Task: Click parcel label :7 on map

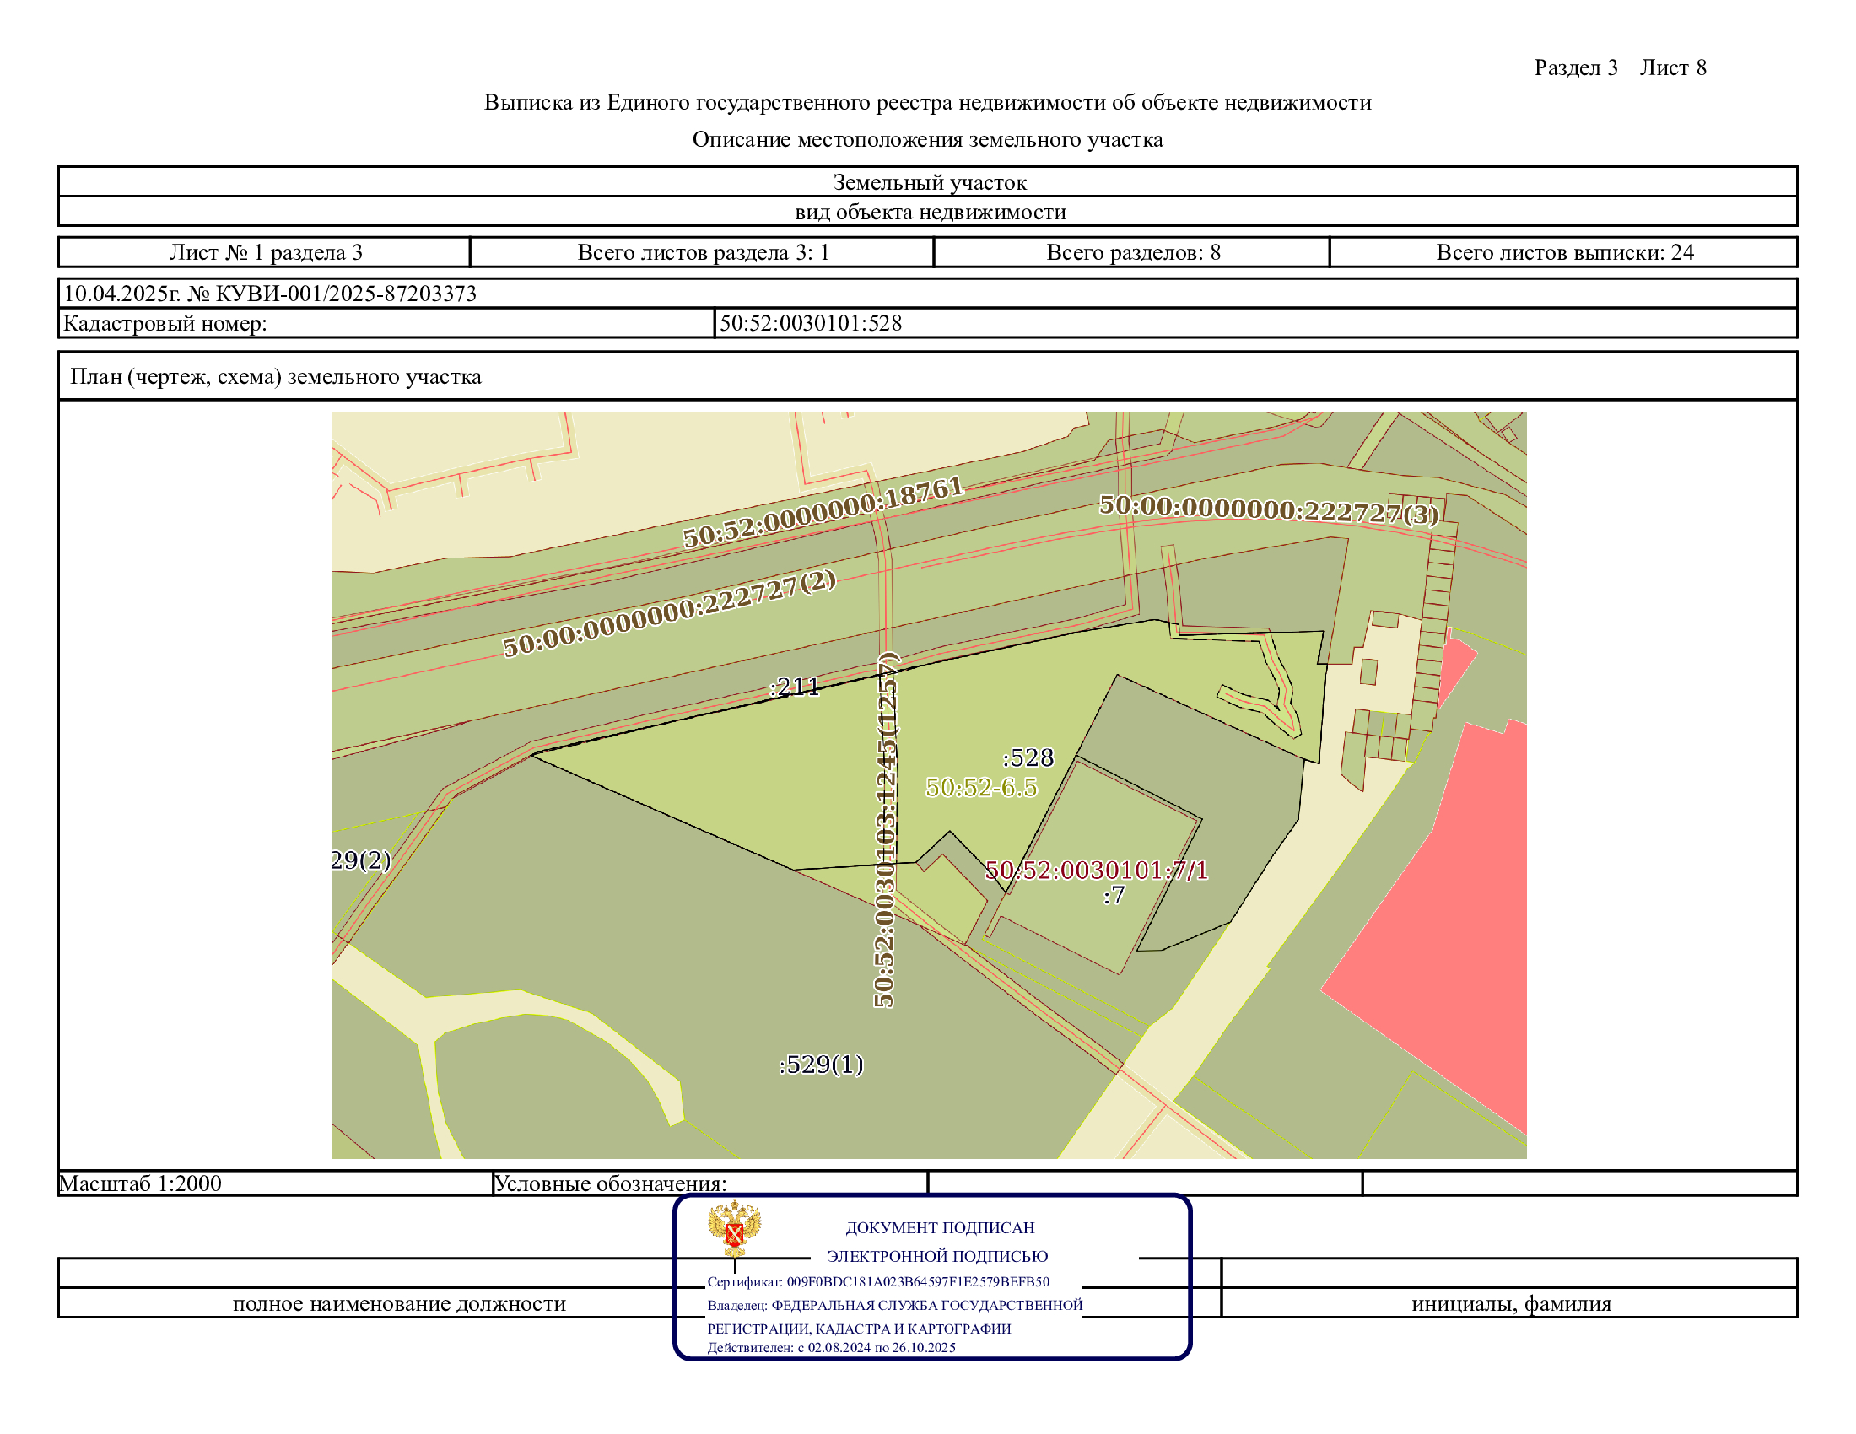Action: point(1114,894)
